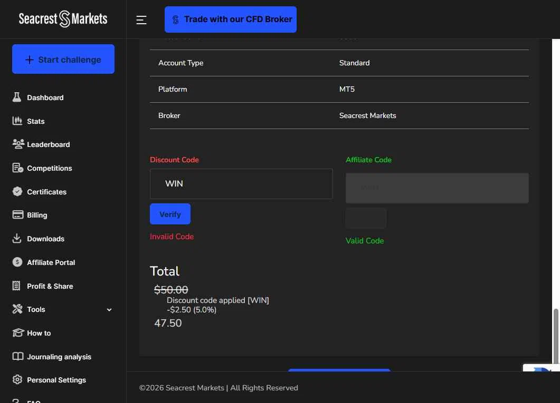Viewport: 560px width, 403px height.
Task: Open the Billing page
Action: pos(37,215)
